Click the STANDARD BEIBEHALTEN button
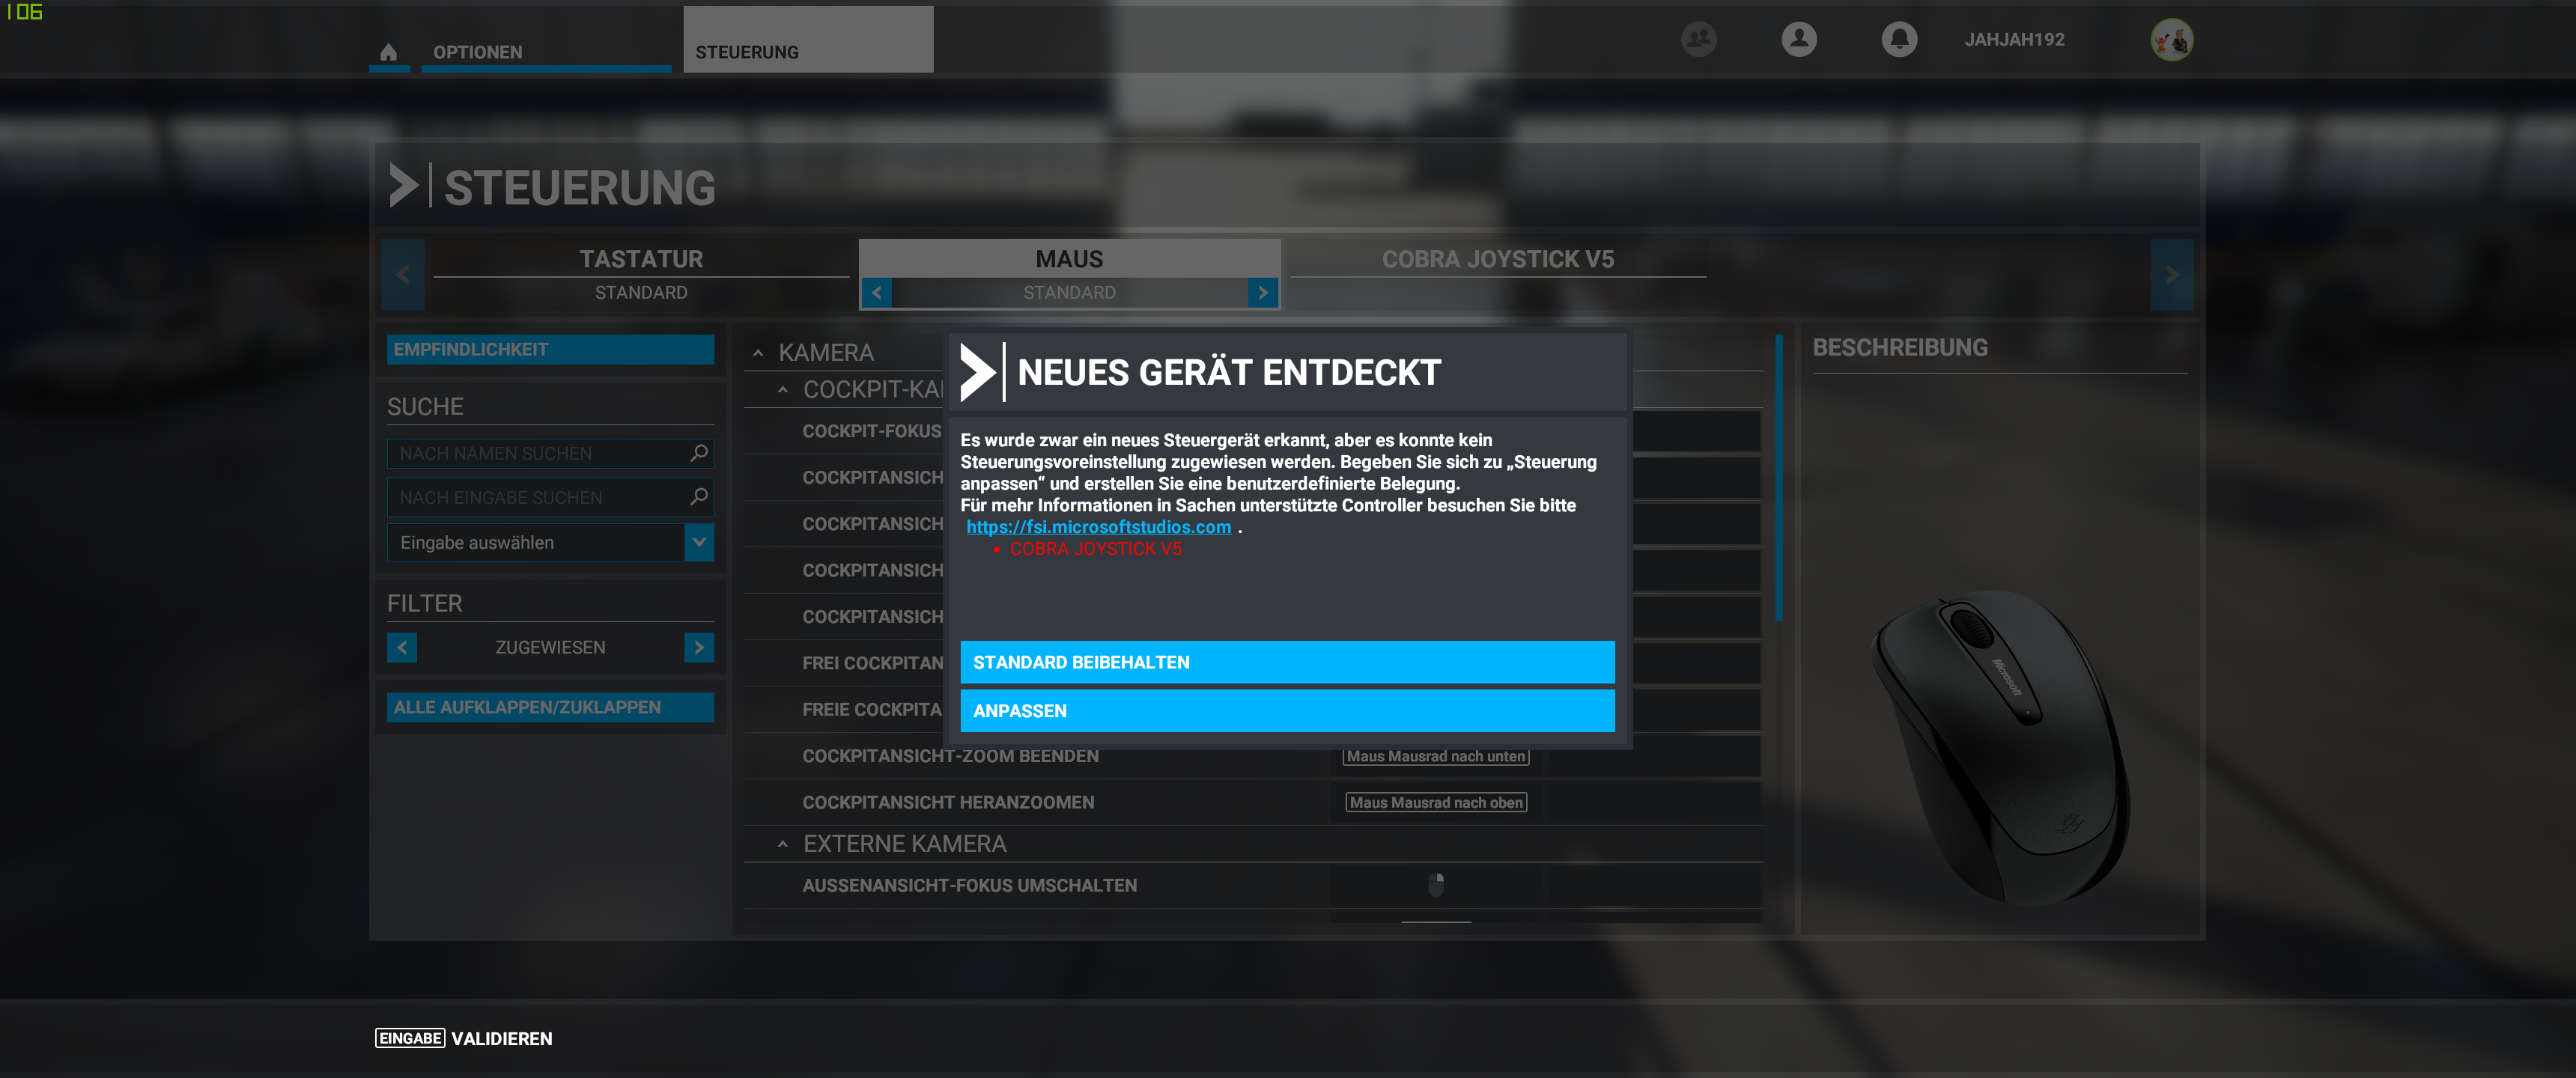2576x1078 pixels. 1287,662
